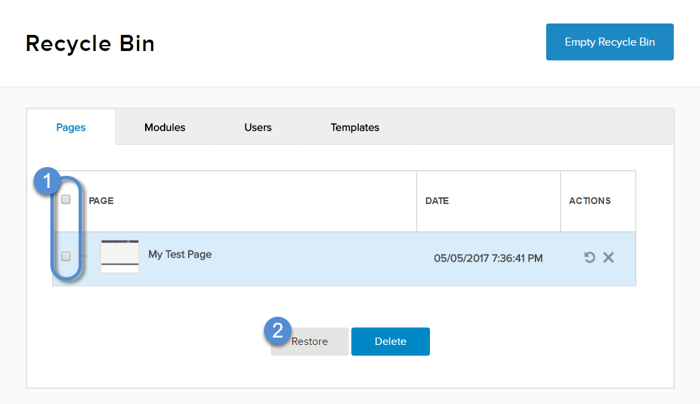The image size is (700, 404).
Task: Click the Recycle Bin page heading
Action: [90, 44]
